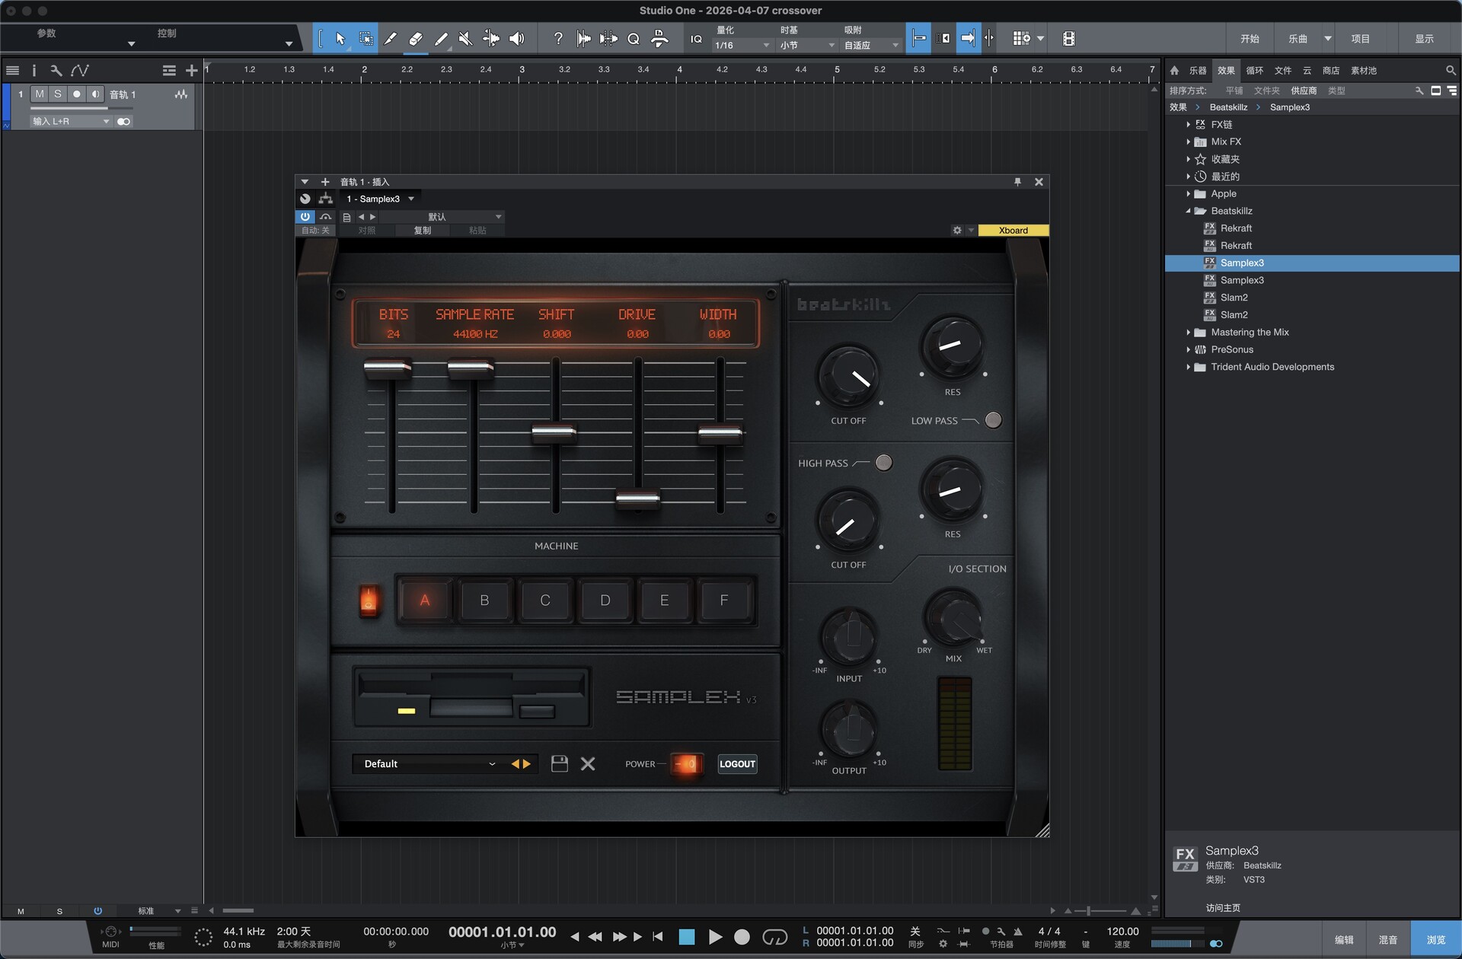The height and width of the screenshot is (959, 1462).
Task: Toggle Samplex POWER switch
Action: point(685,763)
